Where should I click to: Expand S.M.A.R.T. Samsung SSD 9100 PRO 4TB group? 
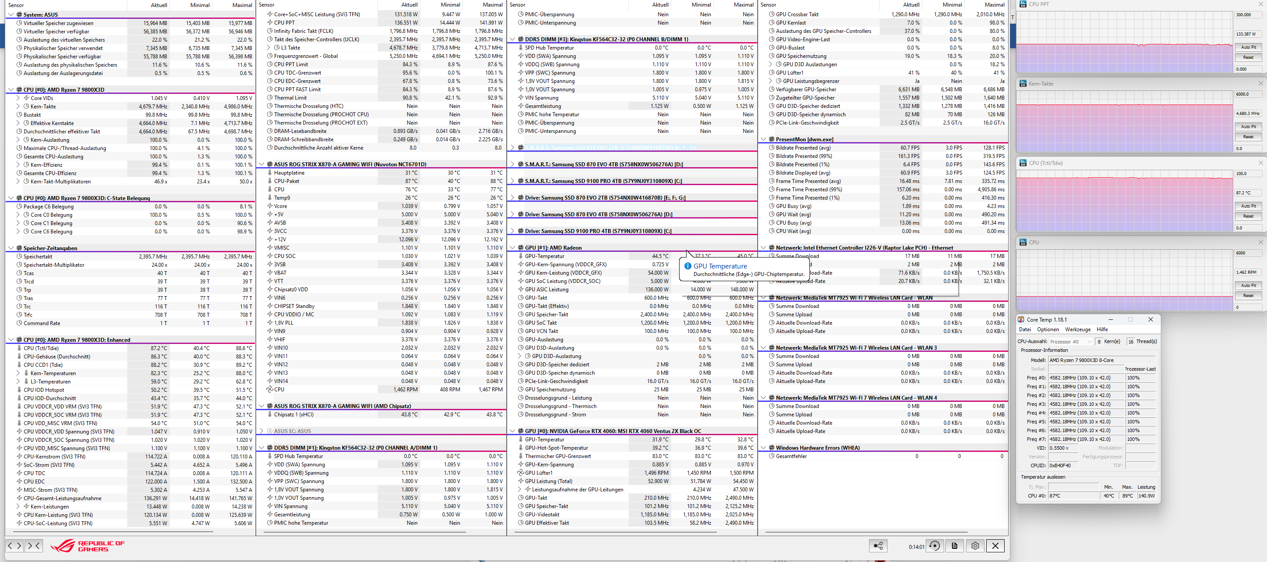(512, 181)
